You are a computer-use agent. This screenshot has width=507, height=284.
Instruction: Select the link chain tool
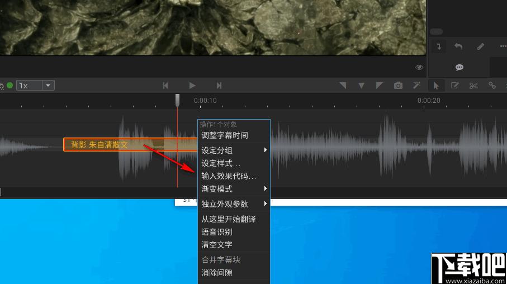pyautogui.click(x=492, y=86)
